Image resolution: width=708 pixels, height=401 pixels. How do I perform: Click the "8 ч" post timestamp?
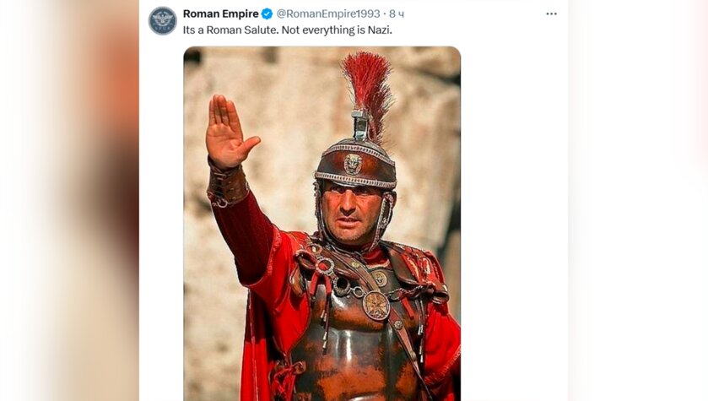point(397,14)
